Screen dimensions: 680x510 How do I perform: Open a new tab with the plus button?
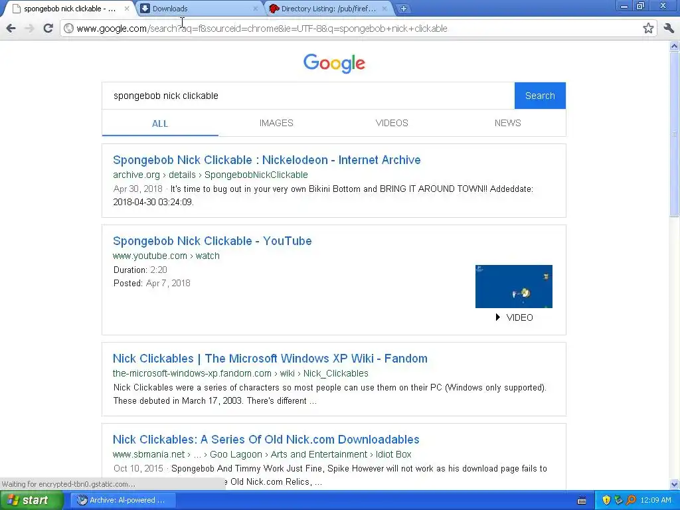click(x=403, y=8)
